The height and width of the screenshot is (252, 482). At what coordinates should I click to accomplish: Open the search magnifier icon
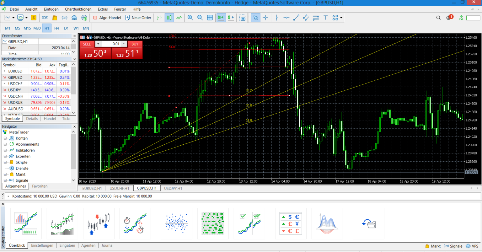[x=438, y=18]
